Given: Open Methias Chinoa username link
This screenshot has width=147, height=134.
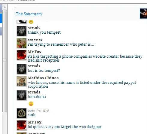Looking at the screenshot, I should pyautogui.click(x=43, y=78).
